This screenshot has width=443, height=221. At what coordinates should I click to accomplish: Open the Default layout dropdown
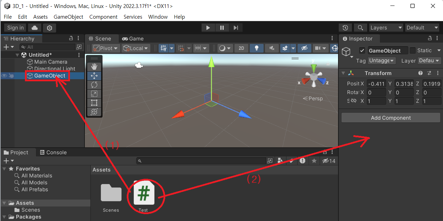422,28
